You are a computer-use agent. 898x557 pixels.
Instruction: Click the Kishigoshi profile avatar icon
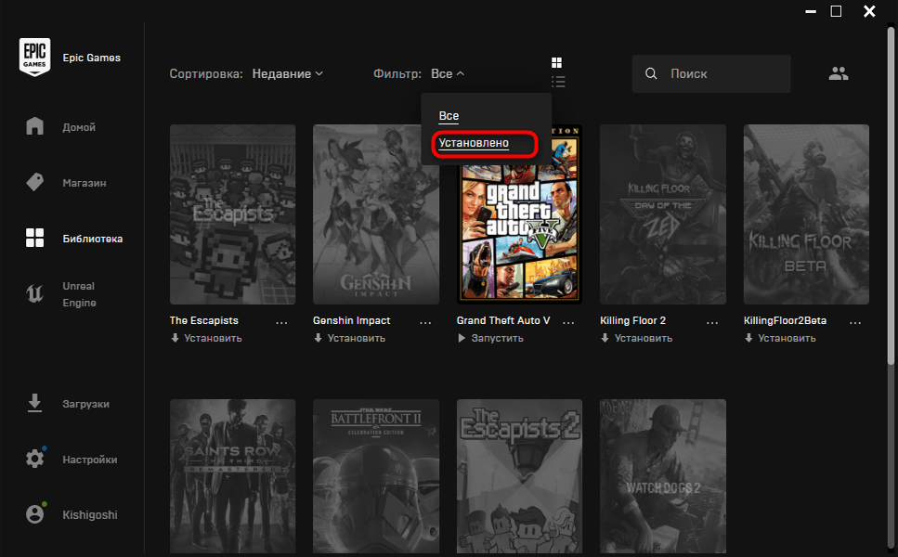tap(35, 514)
